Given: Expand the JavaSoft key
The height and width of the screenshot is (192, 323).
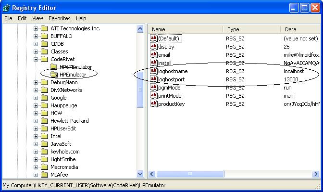Looking at the screenshot, I should pyautogui.click(x=36, y=144).
